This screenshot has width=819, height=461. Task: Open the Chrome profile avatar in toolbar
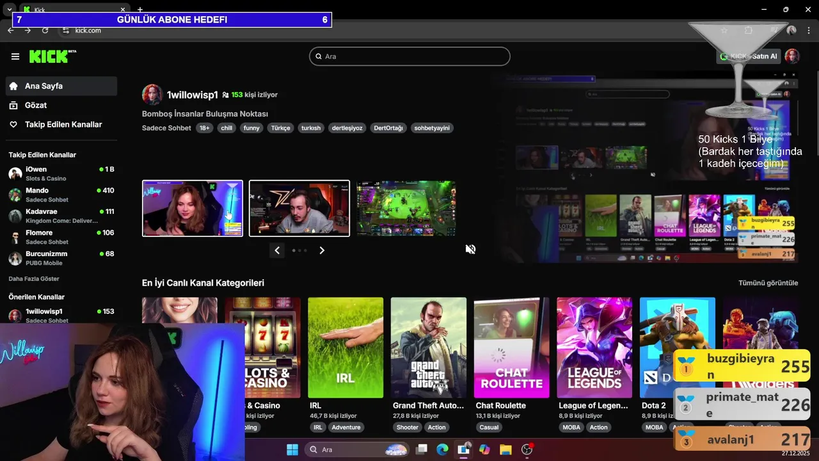coord(791,30)
